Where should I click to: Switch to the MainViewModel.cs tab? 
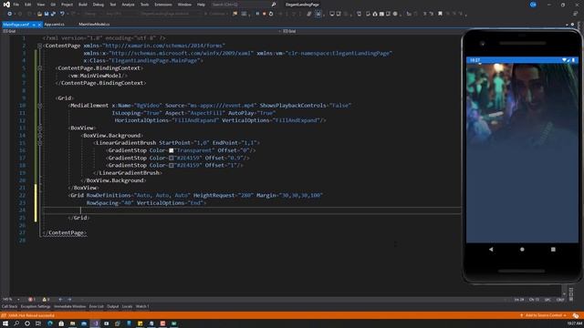[94, 25]
